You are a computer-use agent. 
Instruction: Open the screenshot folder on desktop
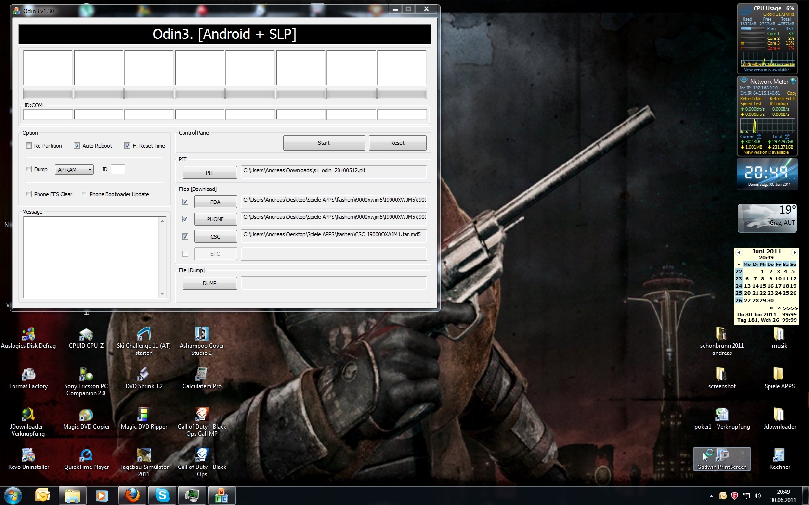tap(722, 379)
